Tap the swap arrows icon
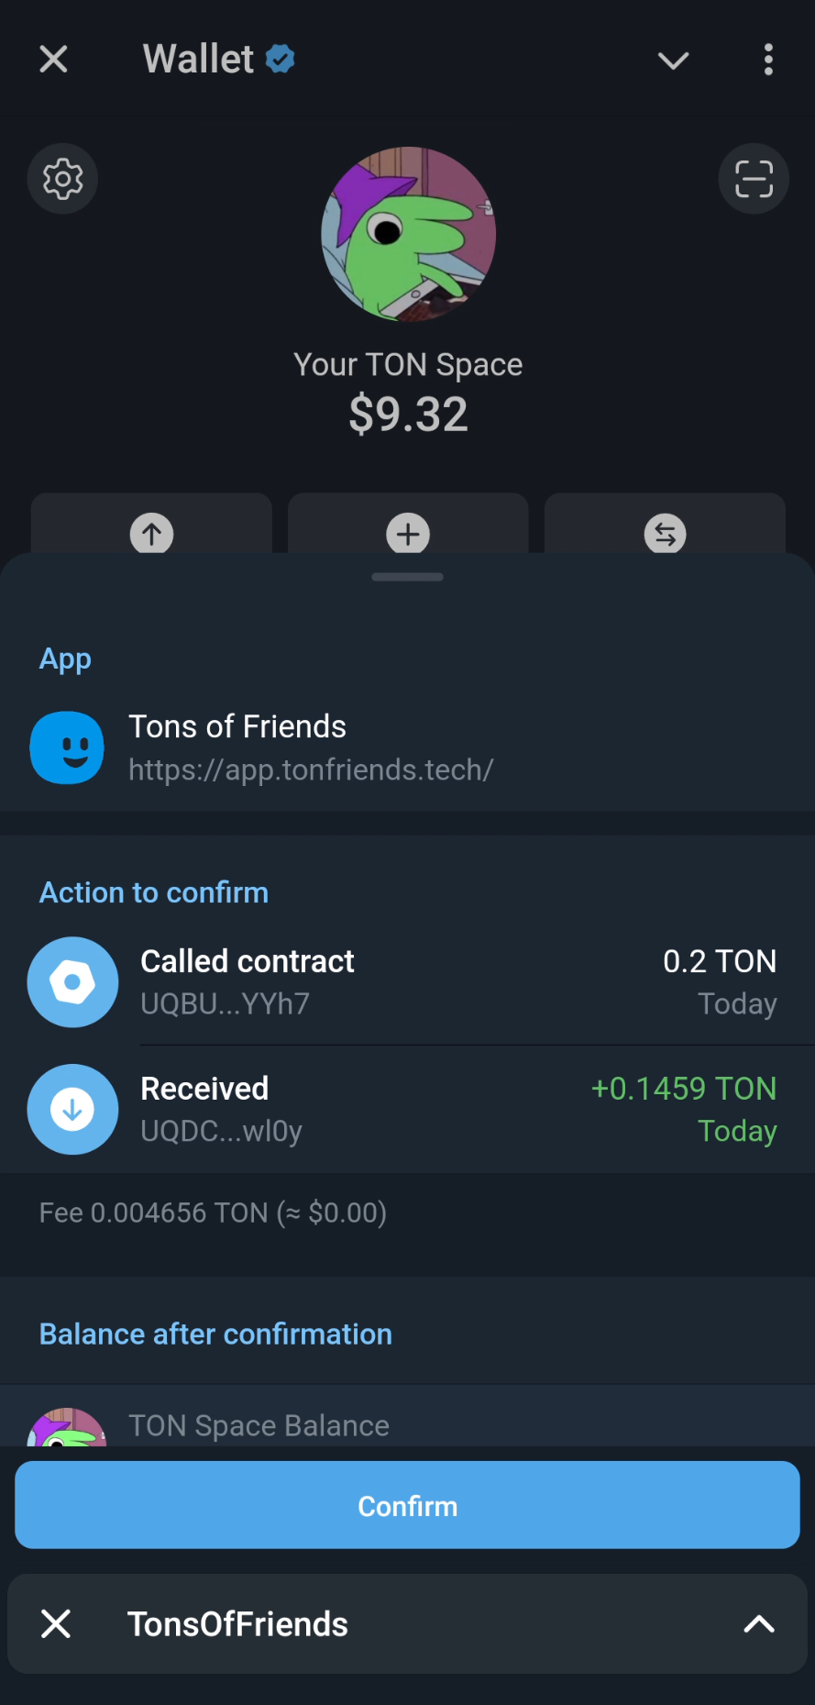Viewport: 815px width, 1705px height. tap(665, 533)
